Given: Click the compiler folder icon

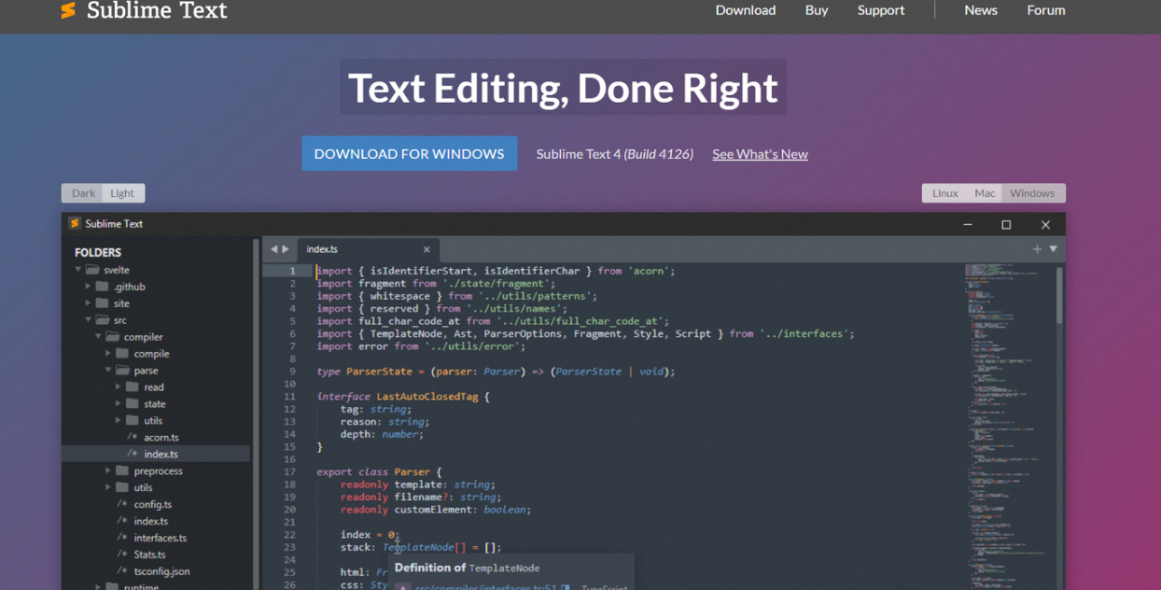Looking at the screenshot, I should point(112,337).
